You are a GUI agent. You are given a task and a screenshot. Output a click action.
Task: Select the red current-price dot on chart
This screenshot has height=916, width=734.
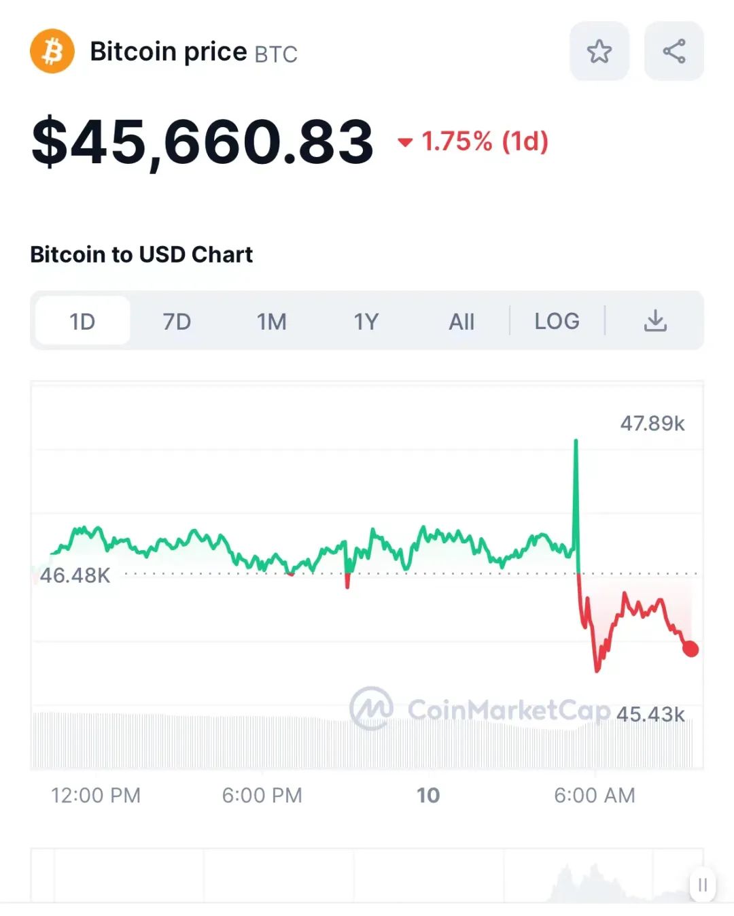coord(691,649)
